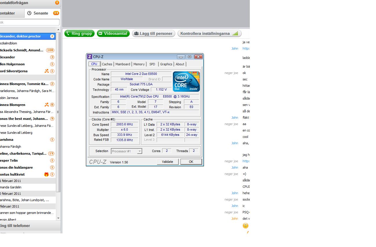Click the Name field Intel Core 2 Duo E8500
The width and height of the screenshot is (376, 247).
point(141,74)
